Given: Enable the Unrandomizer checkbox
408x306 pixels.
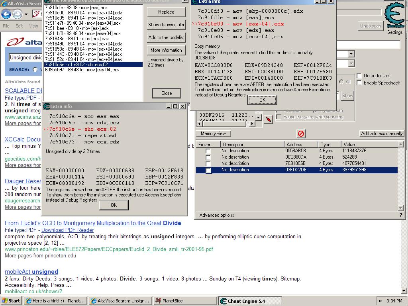Looking at the screenshot, I should click(359, 76).
